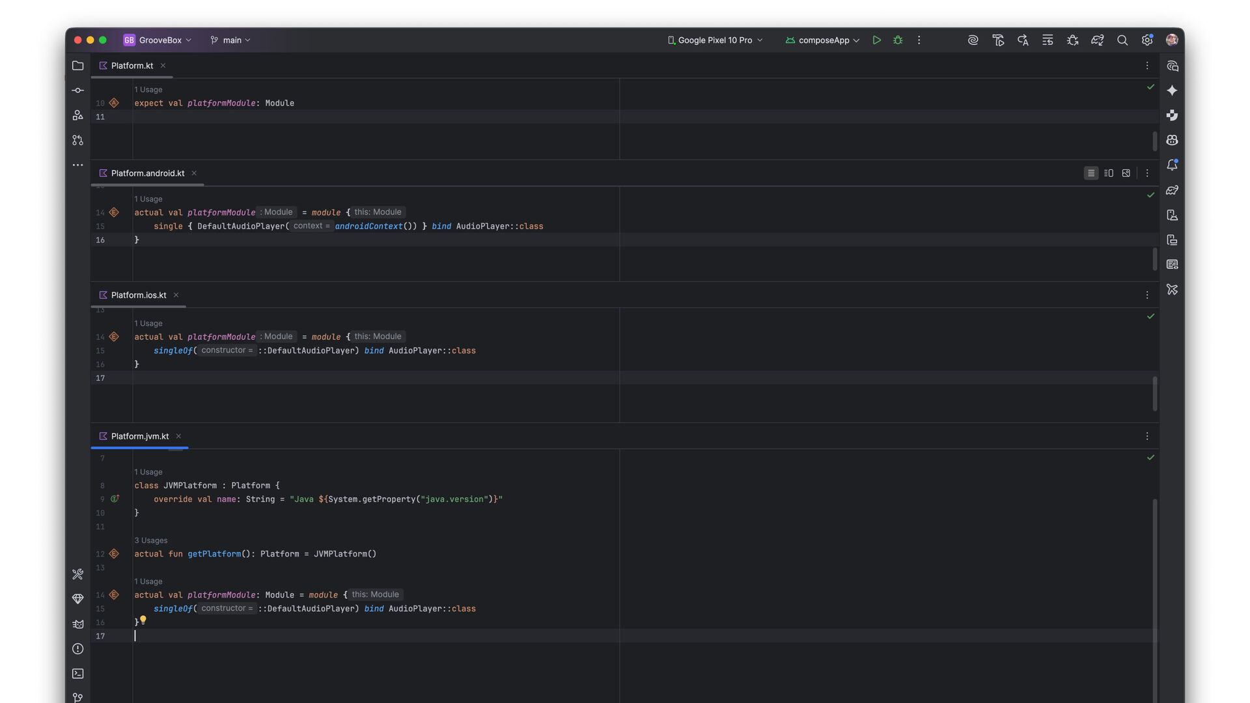Open the Google Pixel 10 Pro device selector

point(715,40)
